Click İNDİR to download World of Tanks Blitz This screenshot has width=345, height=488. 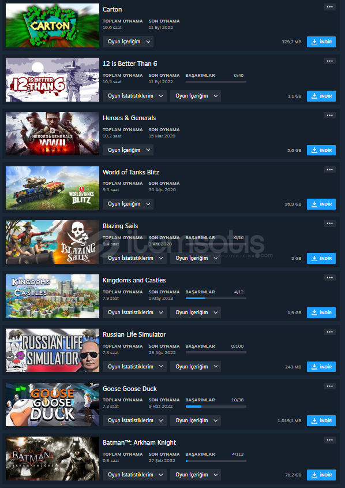point(321,204)
